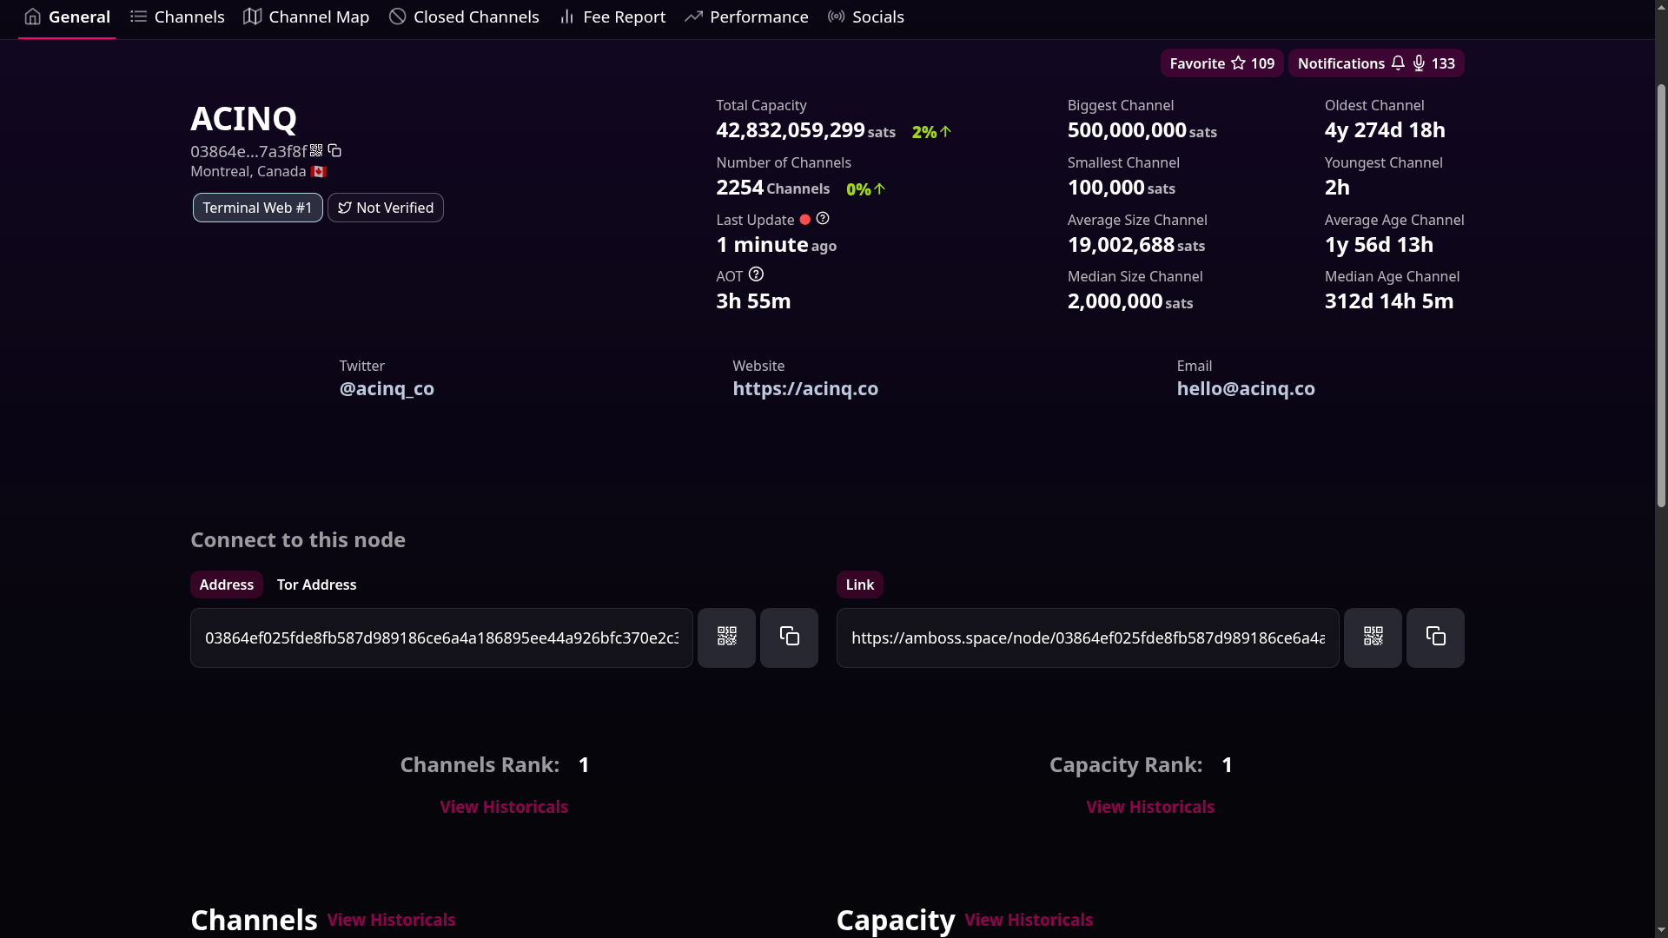The image size is (1668, 938).
Task: Open the Channel Map tab
Action: (307, 17)
